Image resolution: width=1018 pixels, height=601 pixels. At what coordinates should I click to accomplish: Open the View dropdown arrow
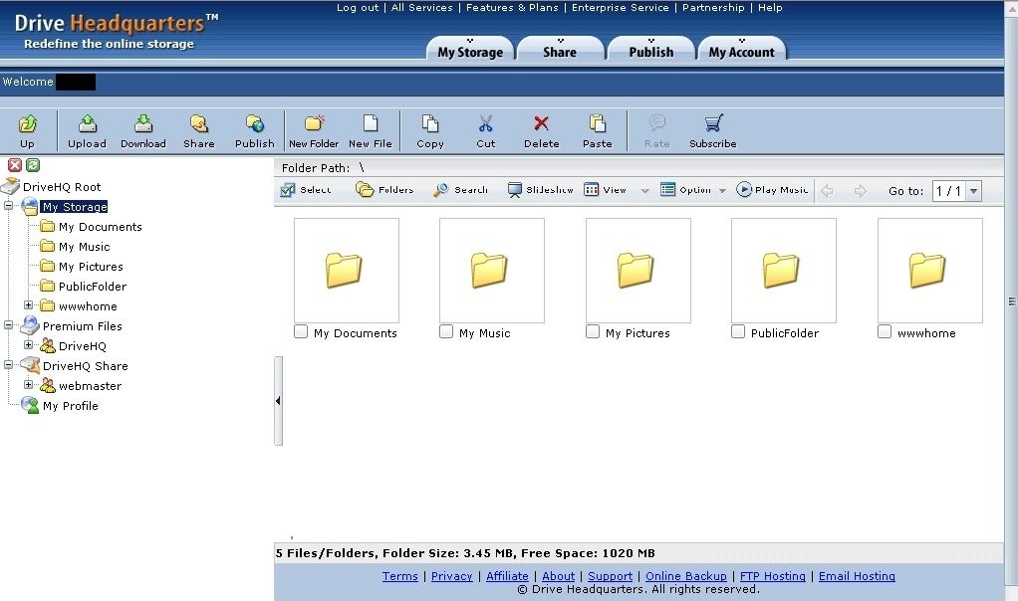(x=644, y=191)
